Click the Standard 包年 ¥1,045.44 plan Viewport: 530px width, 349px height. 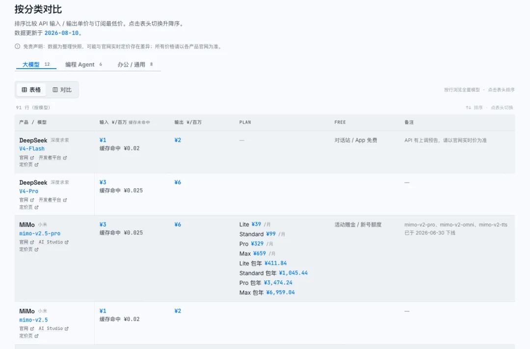pyautogui.click(x=273, y=273)
